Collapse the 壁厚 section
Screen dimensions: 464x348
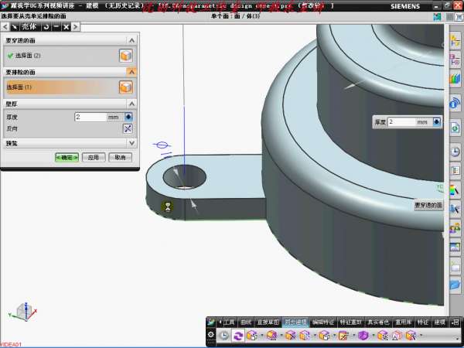pos(131,103)
